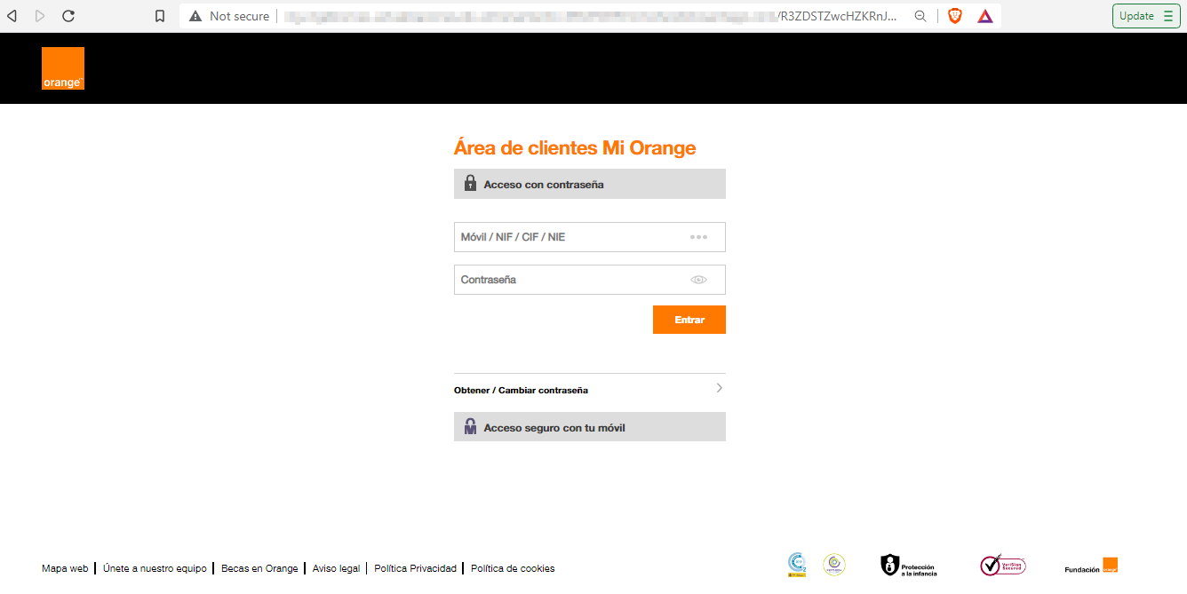Open Política de cookies from the footer
Screen dimensions: 1187x594
point(513,568)
